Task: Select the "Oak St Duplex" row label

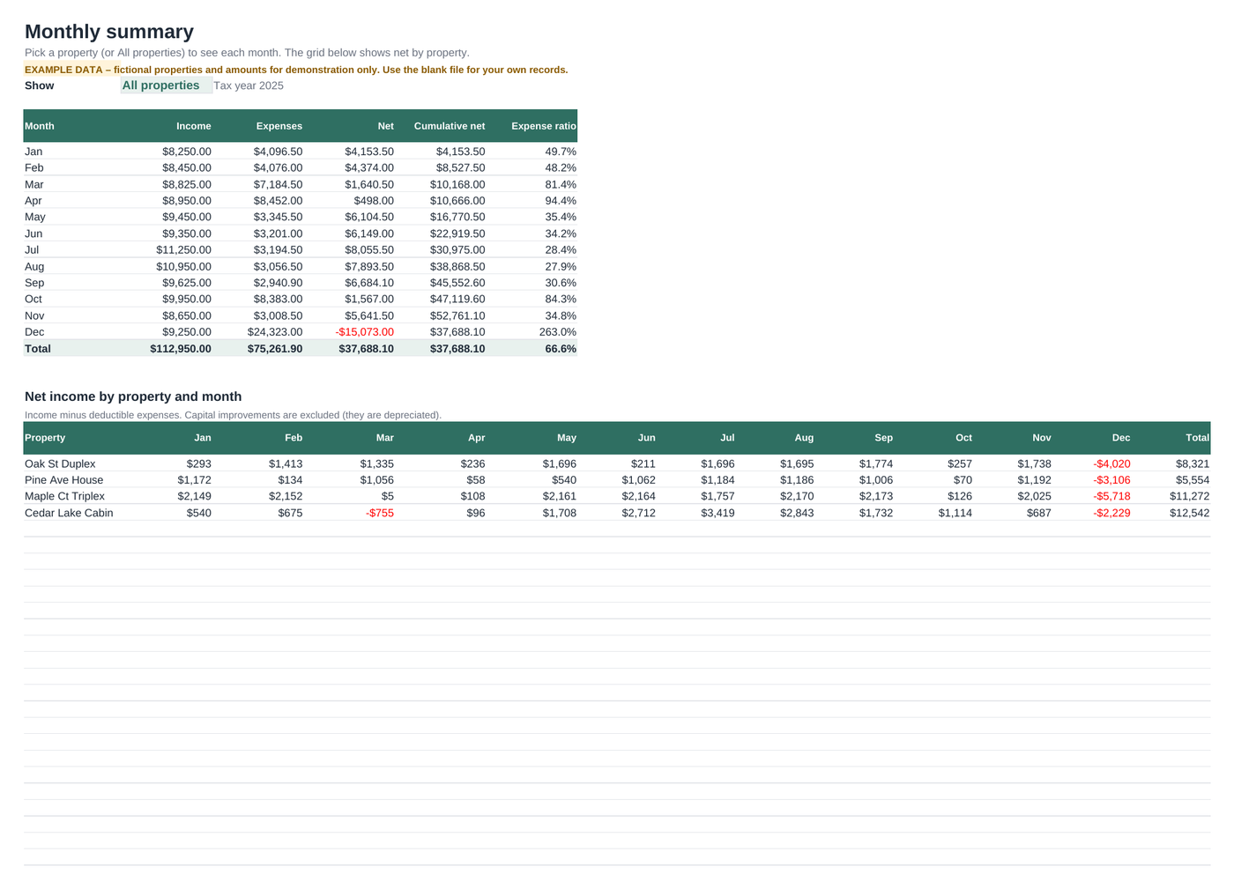Action: [60, 464]
